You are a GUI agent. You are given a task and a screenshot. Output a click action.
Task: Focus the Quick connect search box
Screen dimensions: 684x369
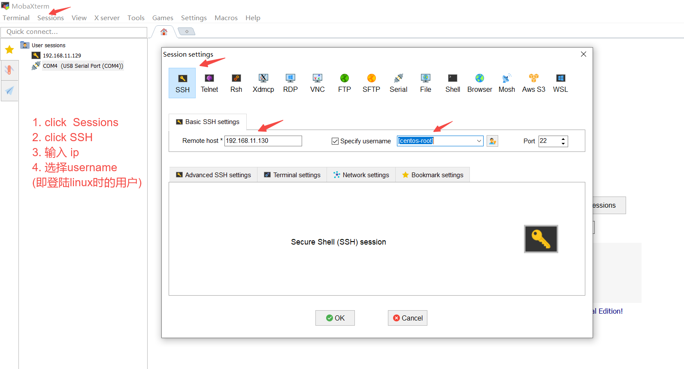tap(74, 32)
